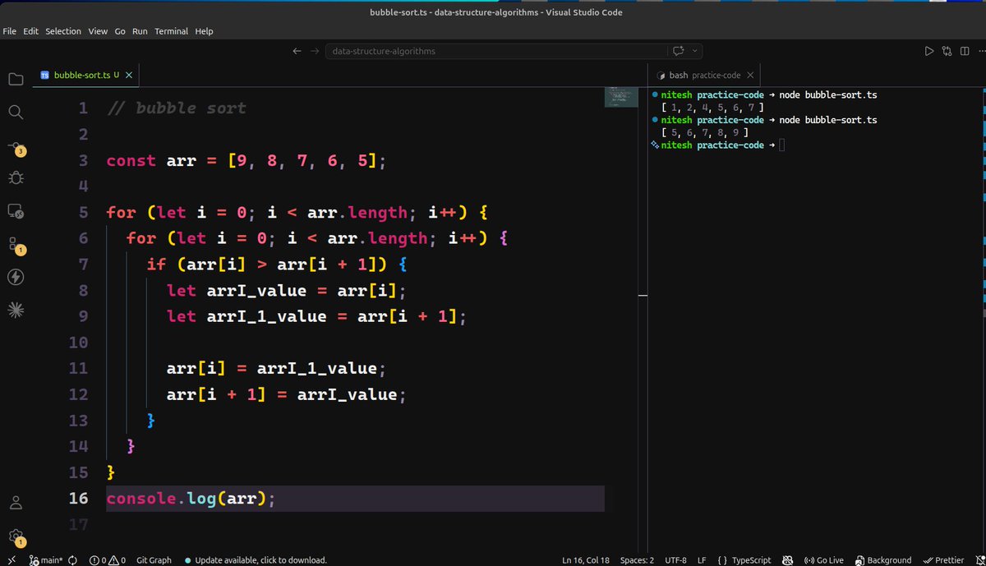Click the terminal prompt cursor
Image resolution: width=986 pixels, height=566 pixels.
[782, 145]
